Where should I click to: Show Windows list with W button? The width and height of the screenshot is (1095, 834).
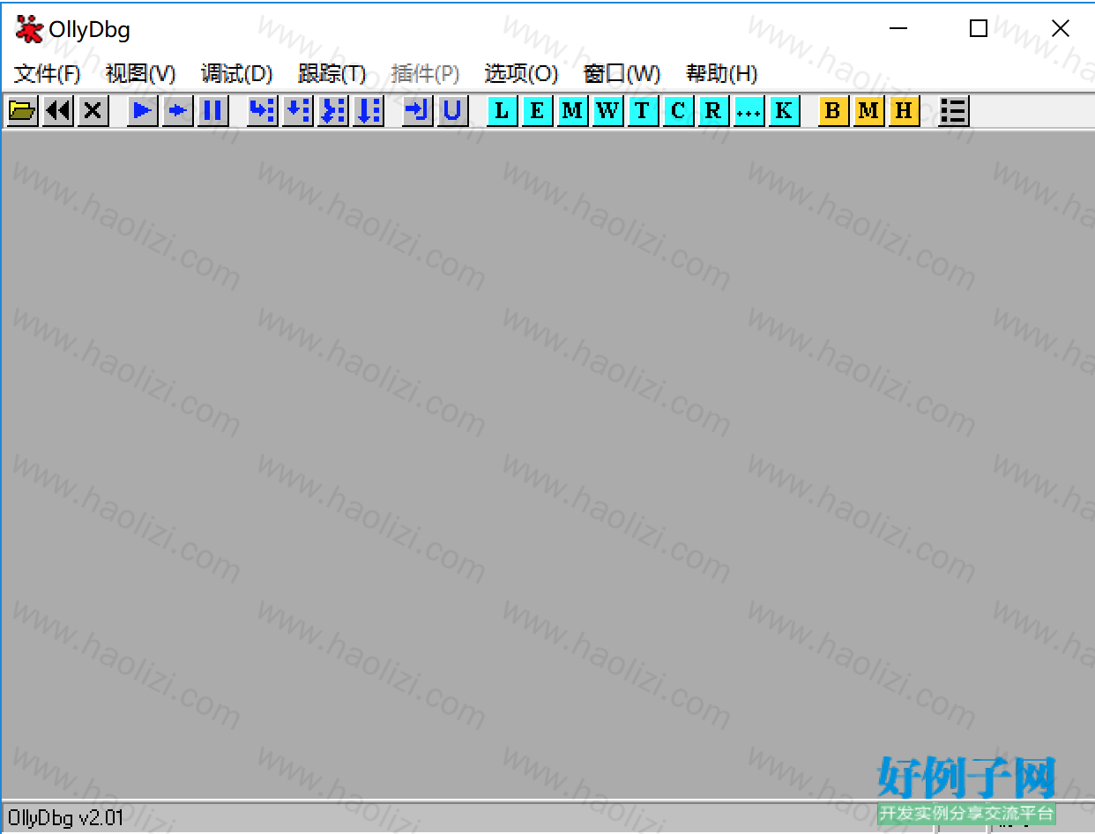pyautogui.click(x=608, y=111)
